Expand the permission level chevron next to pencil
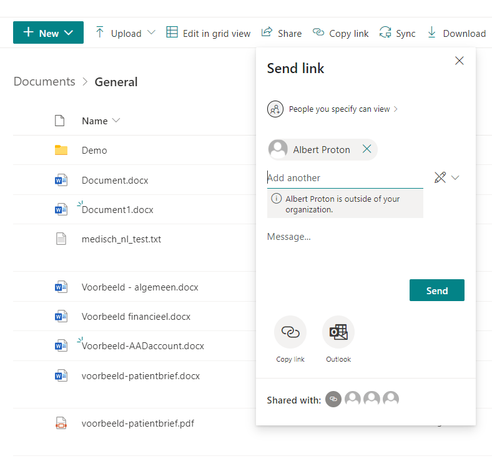Screen dimensions: 492x461 [x=455, y=178]
